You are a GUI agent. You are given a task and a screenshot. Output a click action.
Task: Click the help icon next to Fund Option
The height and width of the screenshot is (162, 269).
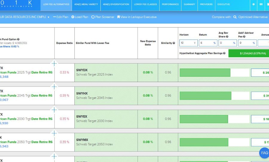pyautogui.click(x=18, y=39)
